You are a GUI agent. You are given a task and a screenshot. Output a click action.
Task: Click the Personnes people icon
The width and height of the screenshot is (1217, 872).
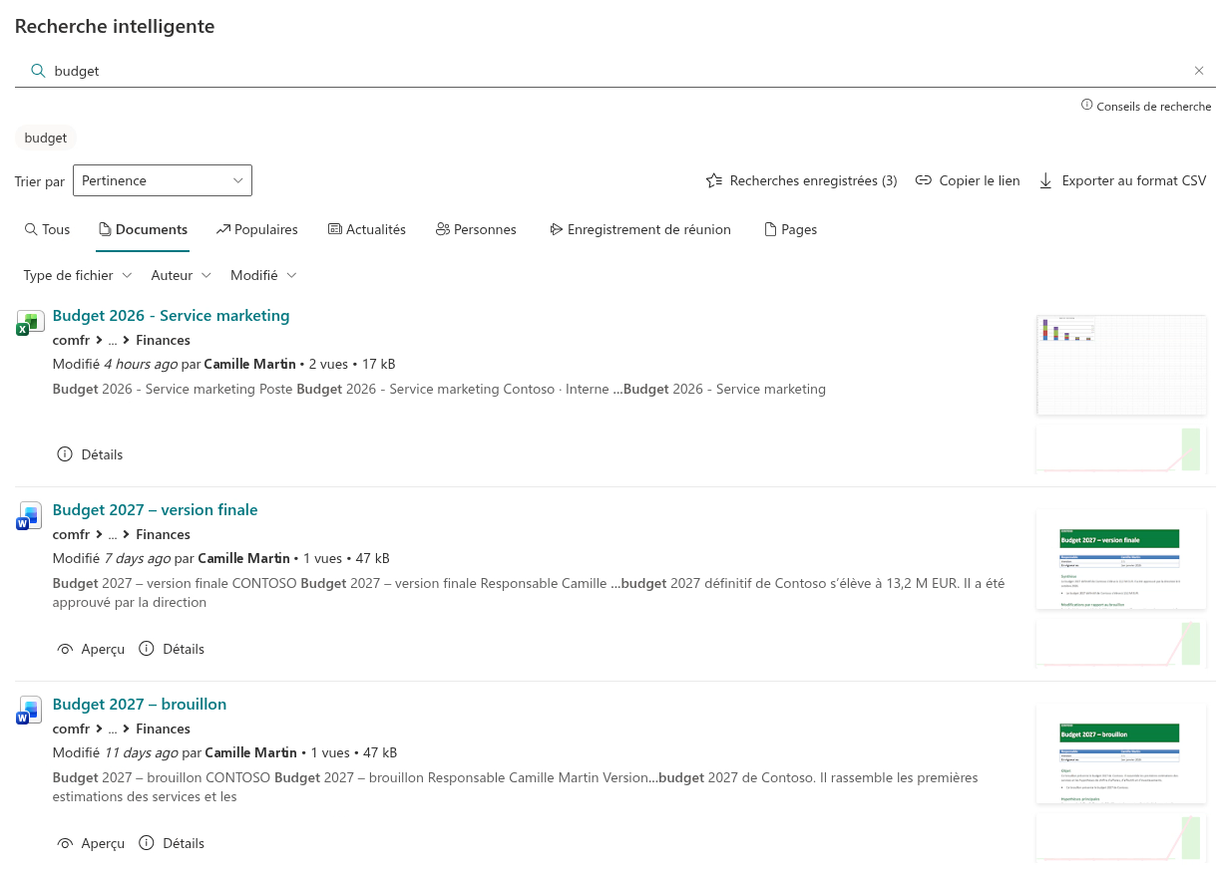443,229
